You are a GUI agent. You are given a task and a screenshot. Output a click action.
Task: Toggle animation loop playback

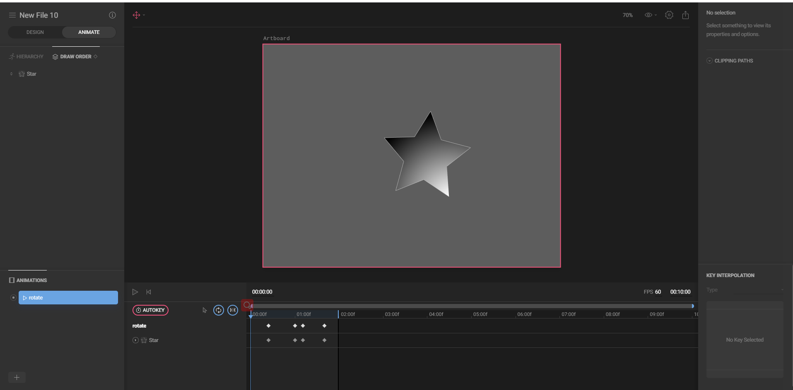(x=218, y=310)
